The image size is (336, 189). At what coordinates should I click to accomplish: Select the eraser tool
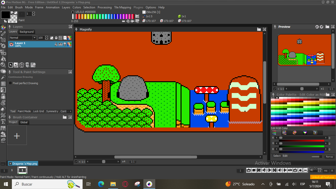tap(3, 109)
